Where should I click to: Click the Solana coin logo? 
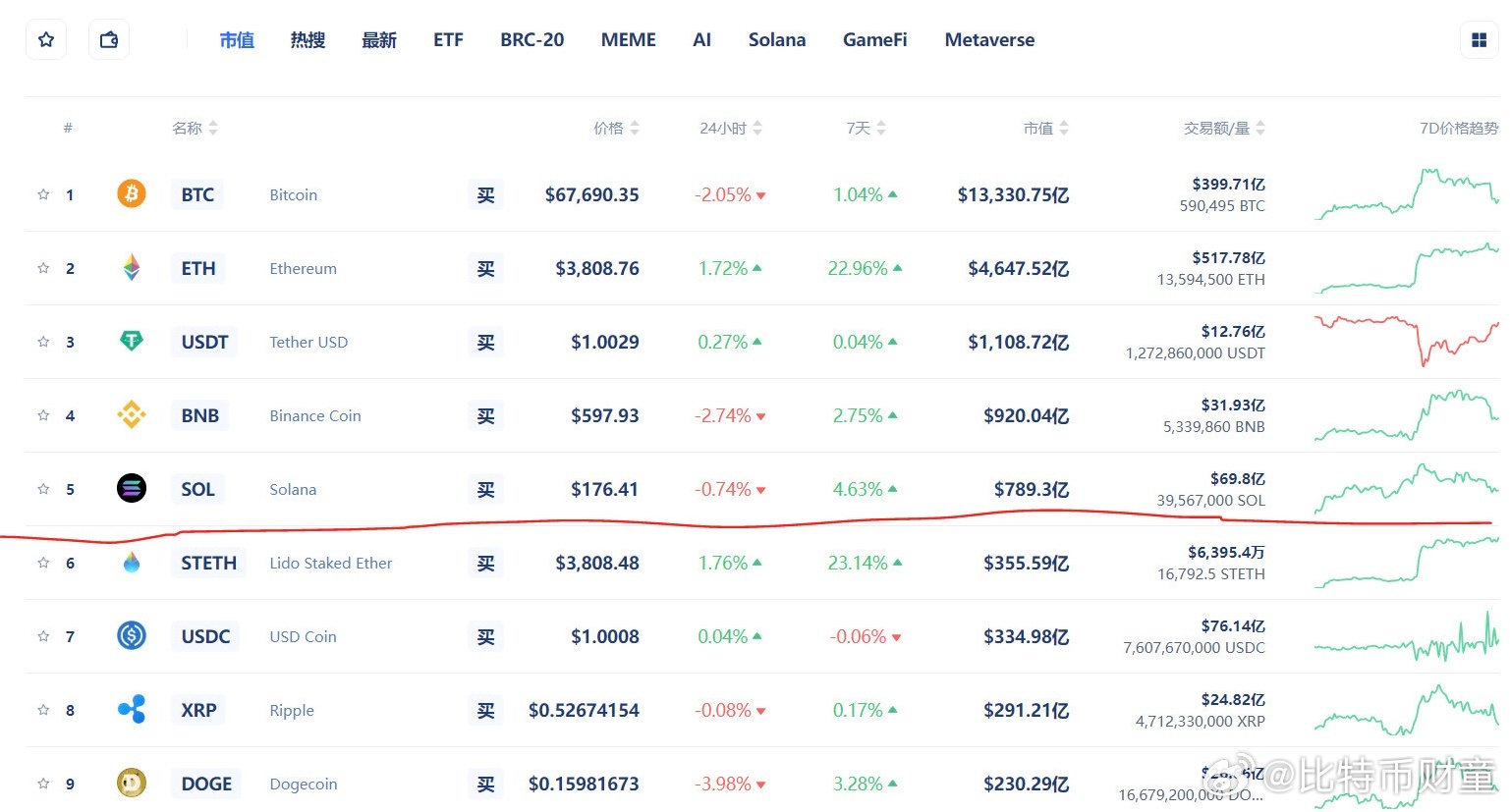pyautogui.click(x=132, y=488)
